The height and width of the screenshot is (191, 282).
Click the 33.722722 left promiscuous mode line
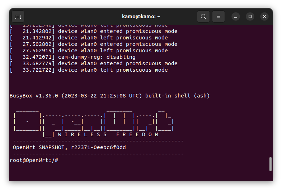pos(89,70)
